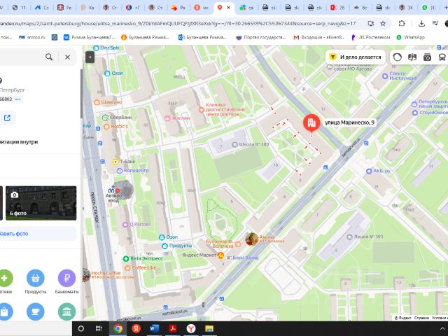Switch to the '11' browser tab
448x336 pixels.
pyautogui.click(x=20, y=8)
